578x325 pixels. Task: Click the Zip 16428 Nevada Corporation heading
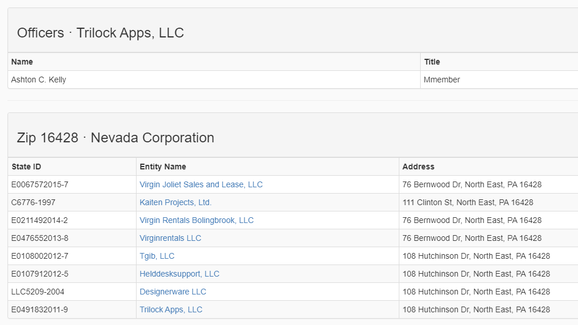pos(115,138)
